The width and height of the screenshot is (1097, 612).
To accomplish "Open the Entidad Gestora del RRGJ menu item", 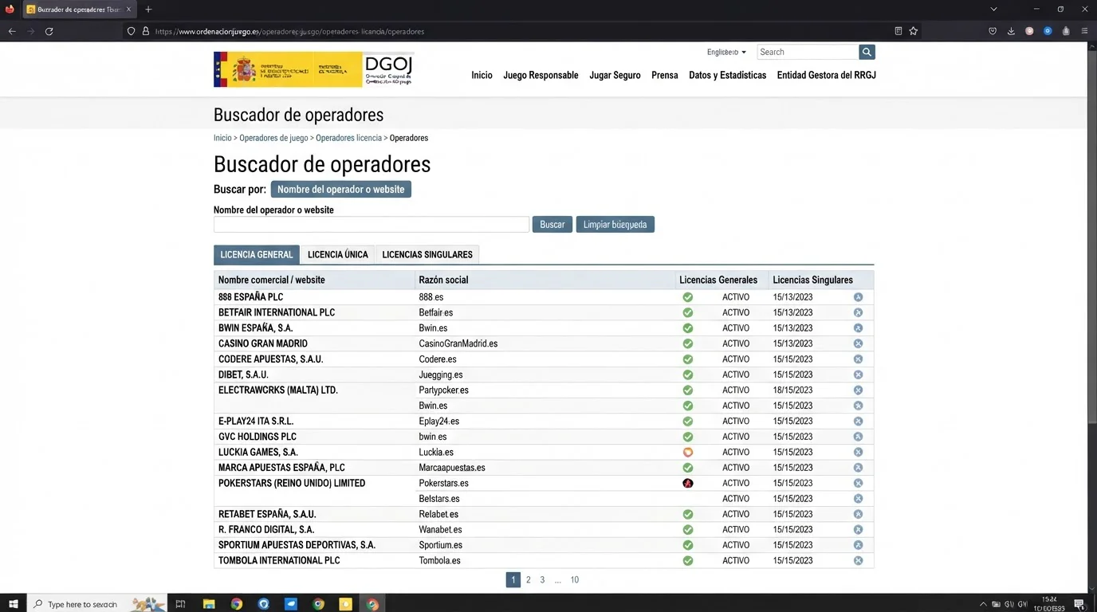I will (x=827, y=75).
